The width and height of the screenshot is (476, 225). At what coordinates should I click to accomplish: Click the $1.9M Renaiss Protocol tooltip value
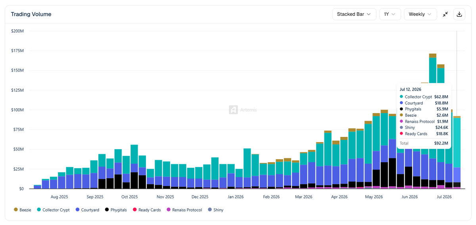[x=442, y=121]
